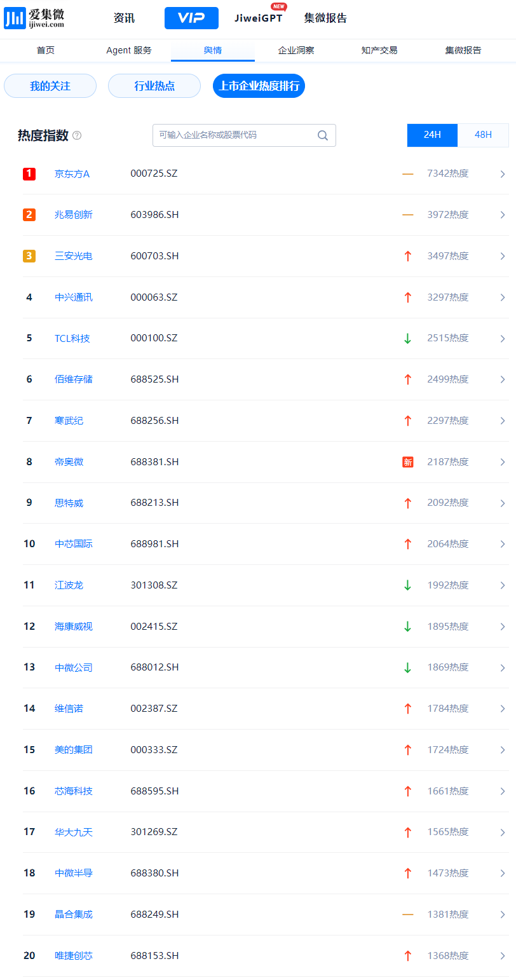Click the orange rank 2 badge
This screenshot has height=980, width=516.
tap(29, 215)
